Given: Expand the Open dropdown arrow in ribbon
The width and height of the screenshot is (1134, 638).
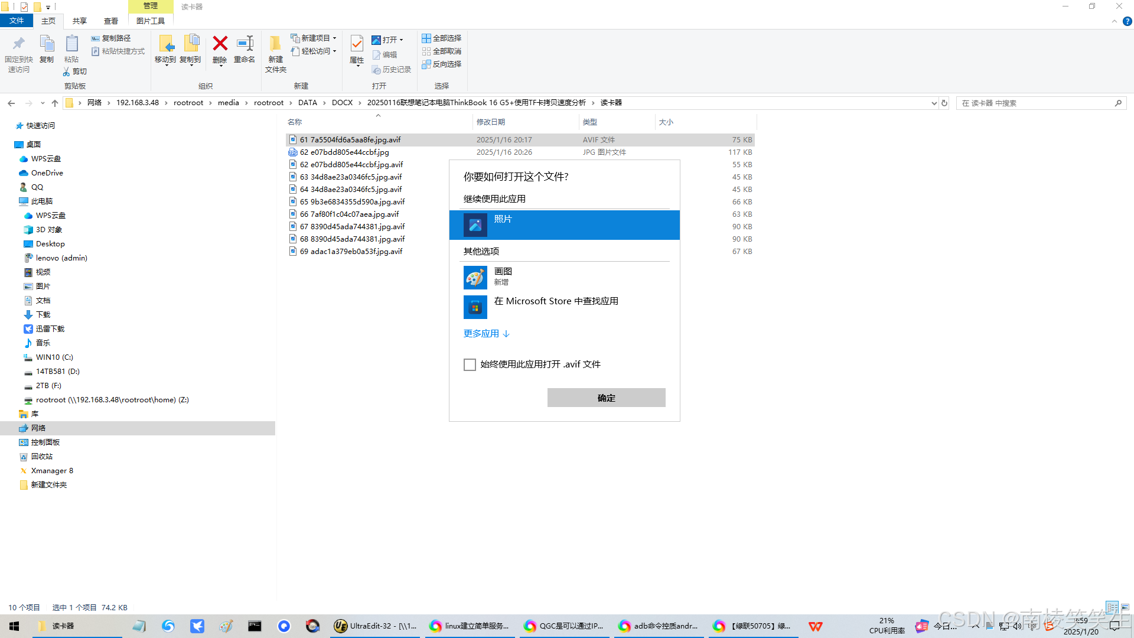Looking at the screenshot, I should 402,40.
